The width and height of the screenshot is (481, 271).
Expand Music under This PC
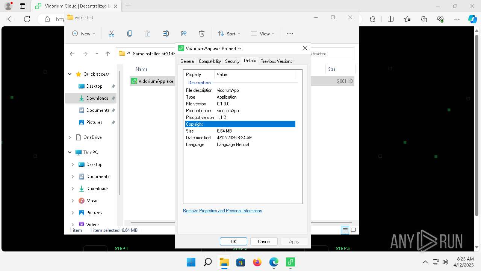coord(73,201)
